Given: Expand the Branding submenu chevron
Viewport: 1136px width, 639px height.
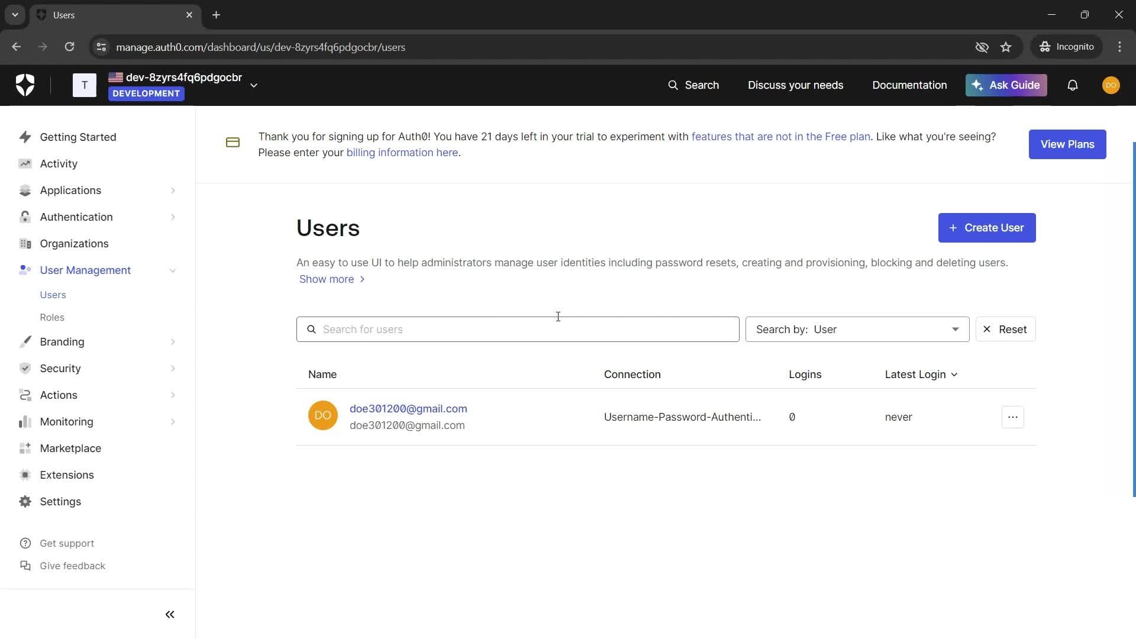Looking at the screenshot, I should tap(173, 341).
